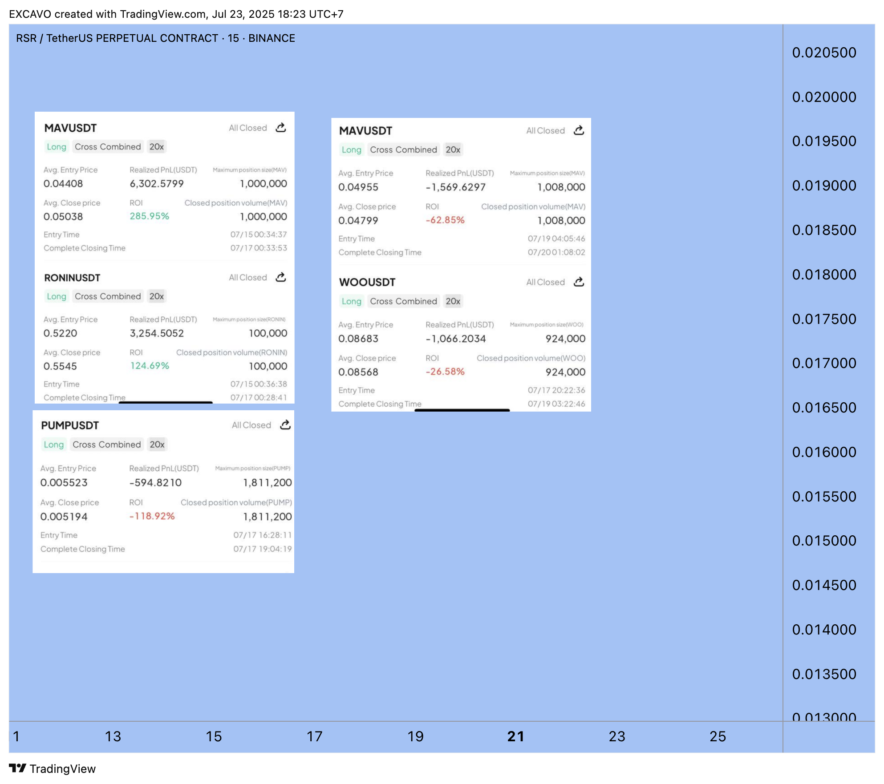Click realized PnL 6,302.5799
Image resolution: width=884 pixels, height=784 pixels.
point(157,183)
